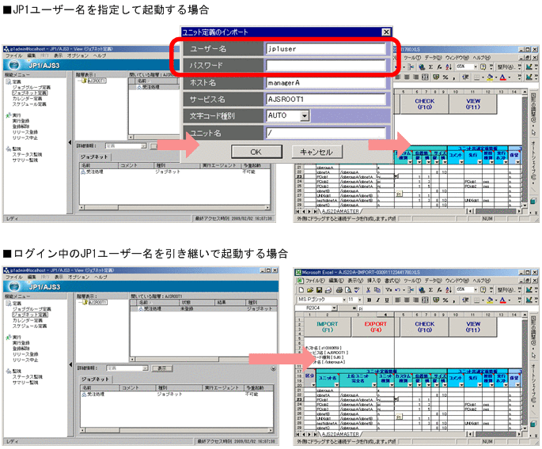
Task: Click ユーザー名 field containing jp1user
Action: (x=326, y=49)
